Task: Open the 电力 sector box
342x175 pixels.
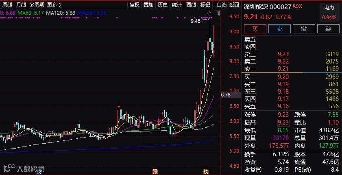Action: click(329, 13)
